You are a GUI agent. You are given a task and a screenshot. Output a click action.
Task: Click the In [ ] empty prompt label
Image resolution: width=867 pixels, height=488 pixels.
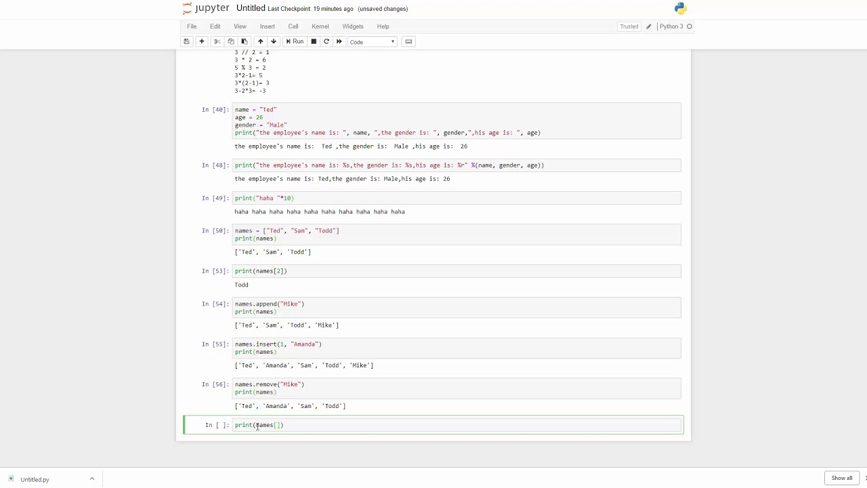coord(217,425)
